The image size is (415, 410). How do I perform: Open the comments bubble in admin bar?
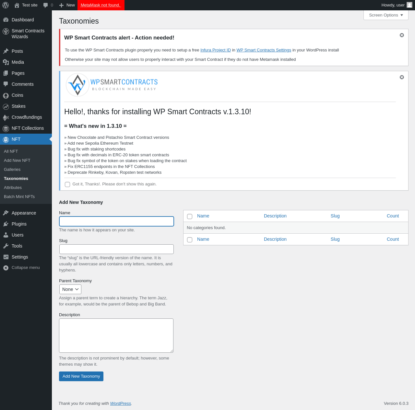tap(45, 5)
